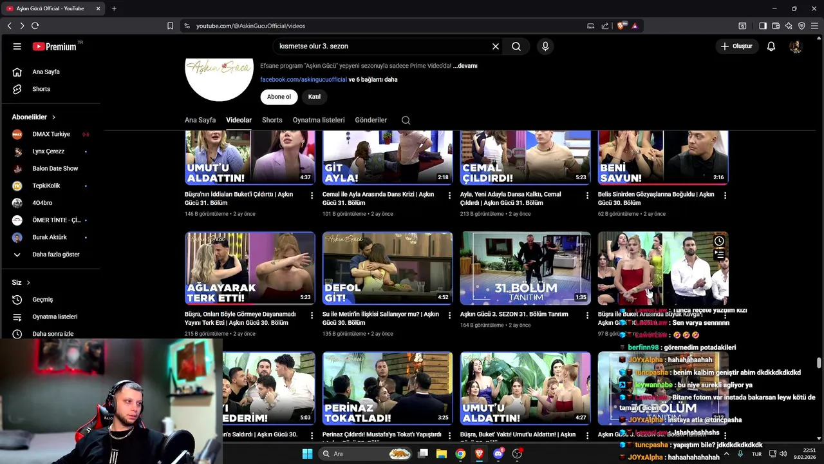
Task: Open Discord from the taskbar
Action: point(498,454)
